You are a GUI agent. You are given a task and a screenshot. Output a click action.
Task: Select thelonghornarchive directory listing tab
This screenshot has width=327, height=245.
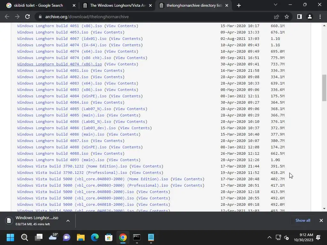pos(194,5)
